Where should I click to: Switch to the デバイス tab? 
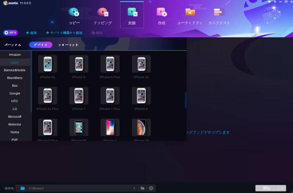pyautogui.click(x=41, y=45)
